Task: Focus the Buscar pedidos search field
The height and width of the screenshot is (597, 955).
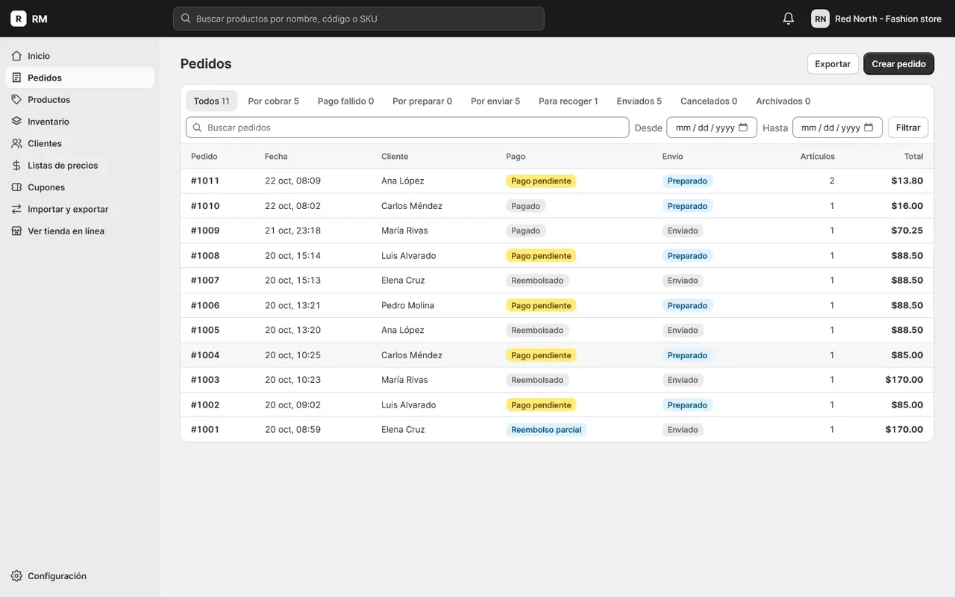Action: coord(407,128)
